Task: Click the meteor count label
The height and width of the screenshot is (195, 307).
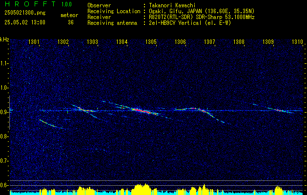Action: (x=69, y=15)
